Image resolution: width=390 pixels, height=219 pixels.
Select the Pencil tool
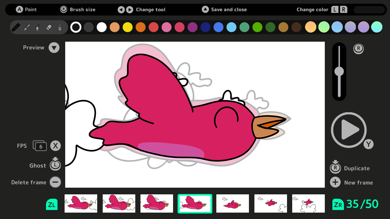point(16,27)
